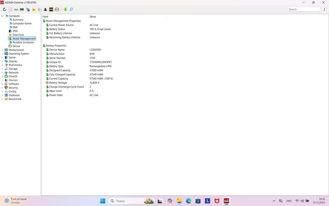The width and height of the screenshot is (329, 206).
Task: Click the monitor diagnostics toolbar icon
Action: pos(28,10)
